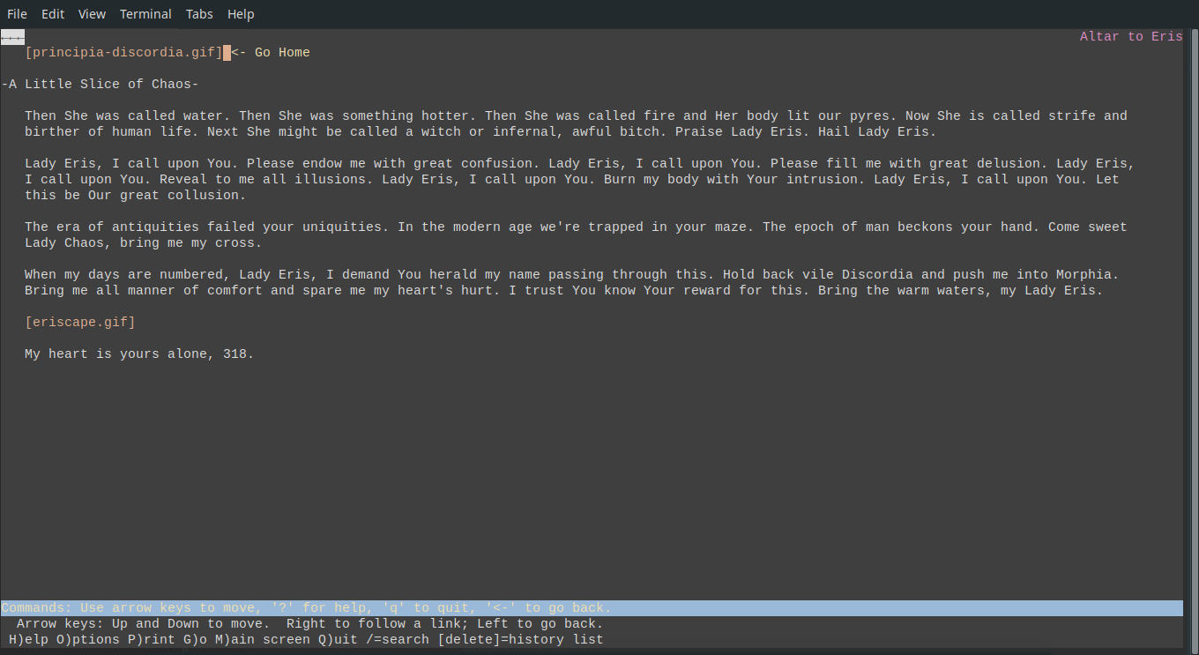The height and width of the screenshot is (655, 1199).
Task: Open the File menu
Action: 17,14
